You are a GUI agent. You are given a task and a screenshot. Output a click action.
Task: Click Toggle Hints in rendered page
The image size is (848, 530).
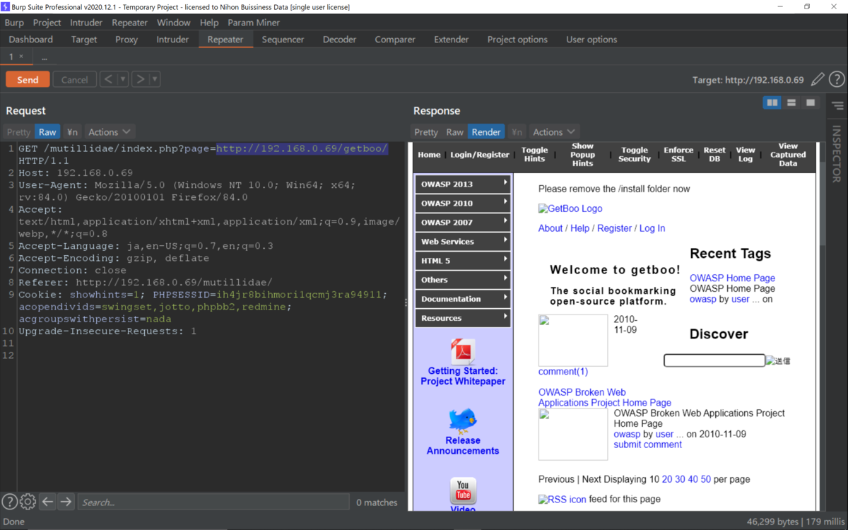[x=534, y=154]
